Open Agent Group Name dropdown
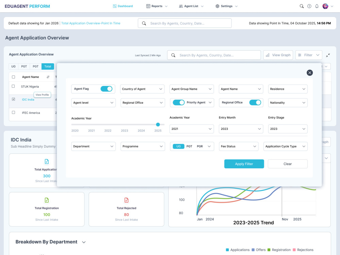Screen dimensions: 340x255 (191, 89)
